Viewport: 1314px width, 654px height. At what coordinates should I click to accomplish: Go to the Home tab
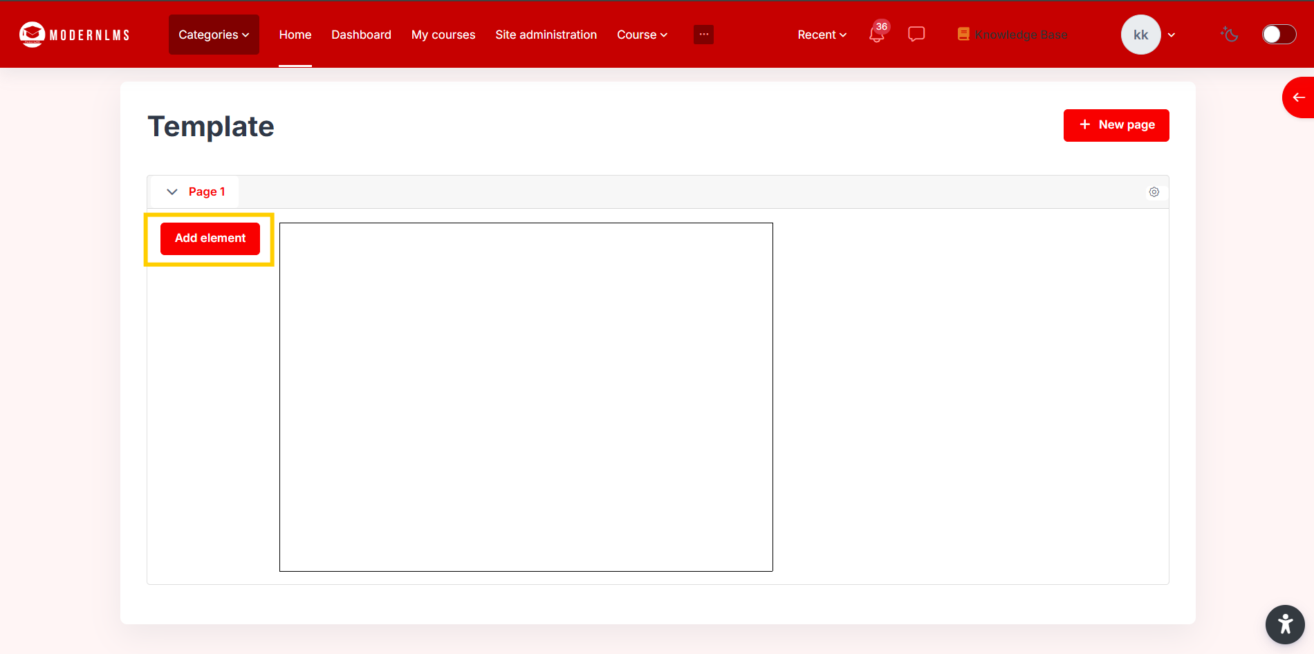[x=295, y=35]
